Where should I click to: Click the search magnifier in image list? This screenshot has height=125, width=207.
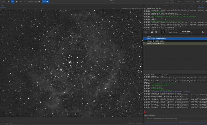pyautogui.click(x=203, y=32)
